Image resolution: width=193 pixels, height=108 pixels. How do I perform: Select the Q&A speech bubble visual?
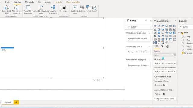(x=159, y=42)
